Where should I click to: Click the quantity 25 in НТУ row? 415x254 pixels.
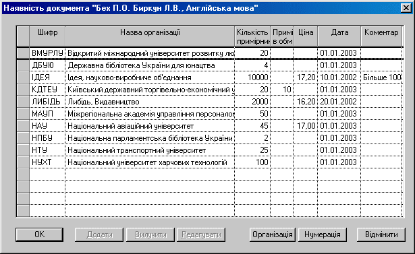[x=252, y=150]
